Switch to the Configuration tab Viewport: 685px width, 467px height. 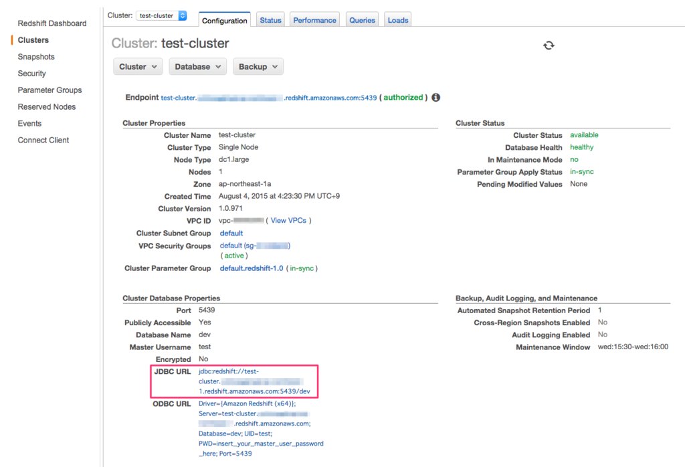(225, 20)
